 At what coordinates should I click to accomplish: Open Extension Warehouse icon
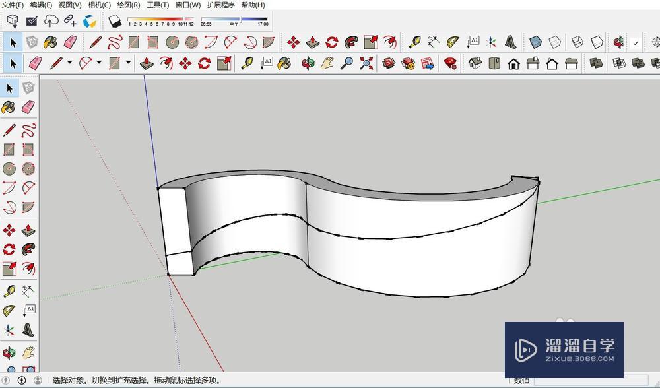[408, 63]
